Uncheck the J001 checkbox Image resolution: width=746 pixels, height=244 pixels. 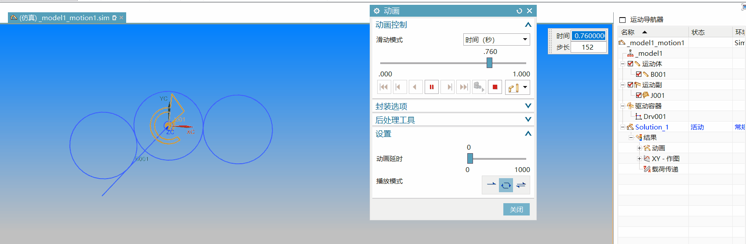coord(639,95)
